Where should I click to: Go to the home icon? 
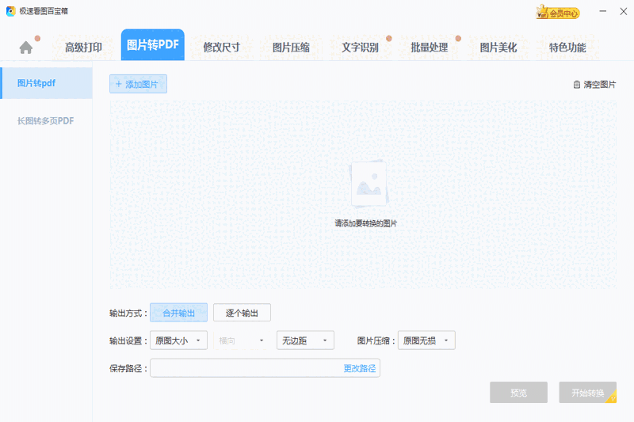[x=26, y=48]
